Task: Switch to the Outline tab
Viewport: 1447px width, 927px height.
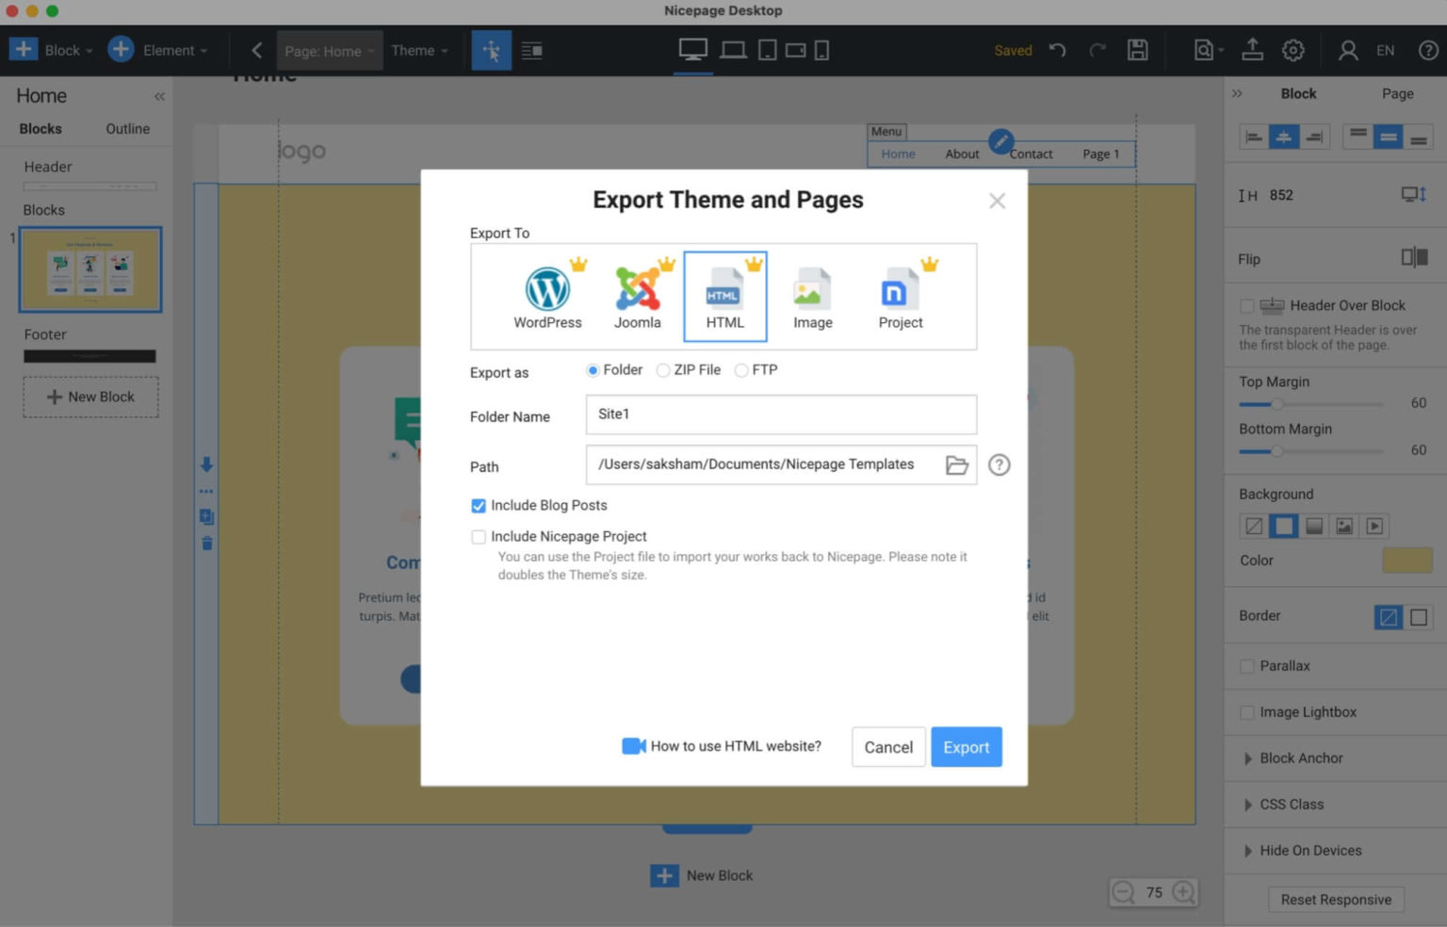Action: 127,129
